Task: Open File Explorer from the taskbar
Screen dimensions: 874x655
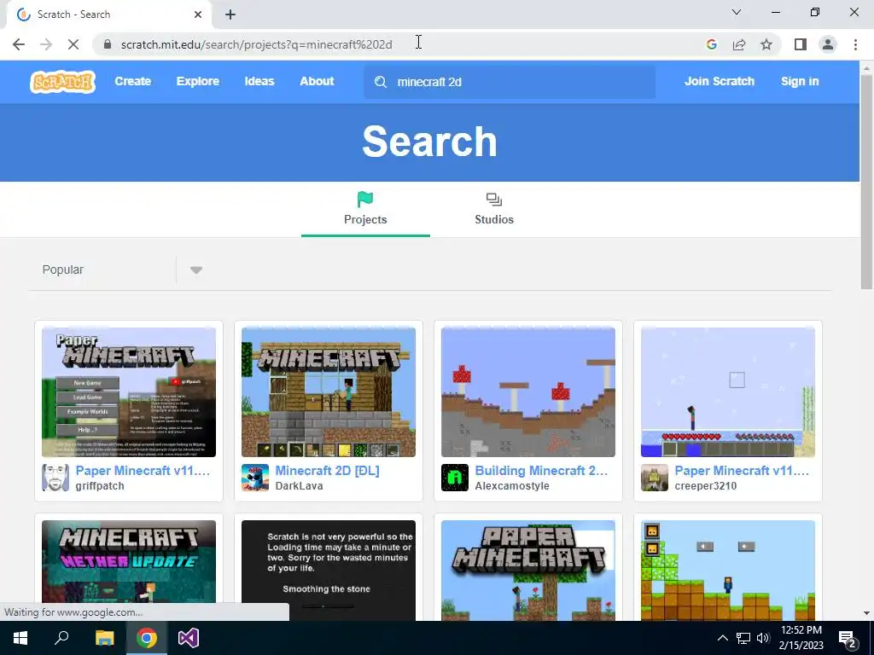Action: (x=104, y=638)
